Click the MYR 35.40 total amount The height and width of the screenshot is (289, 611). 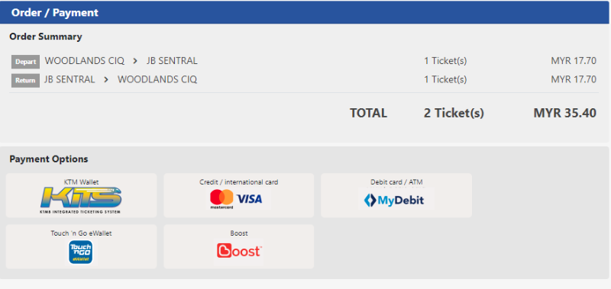564,113
